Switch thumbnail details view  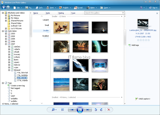tap(62, 110)
